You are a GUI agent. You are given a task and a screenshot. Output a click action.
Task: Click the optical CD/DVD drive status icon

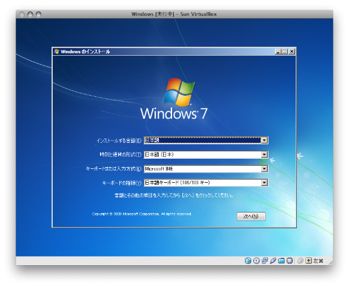point(256,261)
